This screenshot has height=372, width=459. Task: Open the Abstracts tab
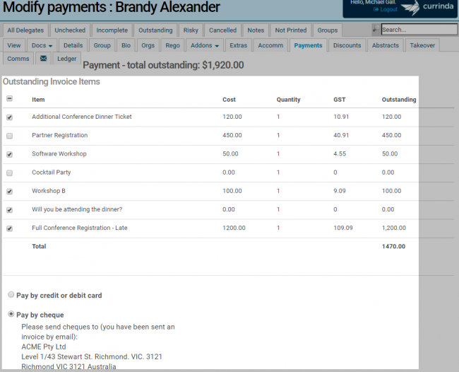(386, 45)
